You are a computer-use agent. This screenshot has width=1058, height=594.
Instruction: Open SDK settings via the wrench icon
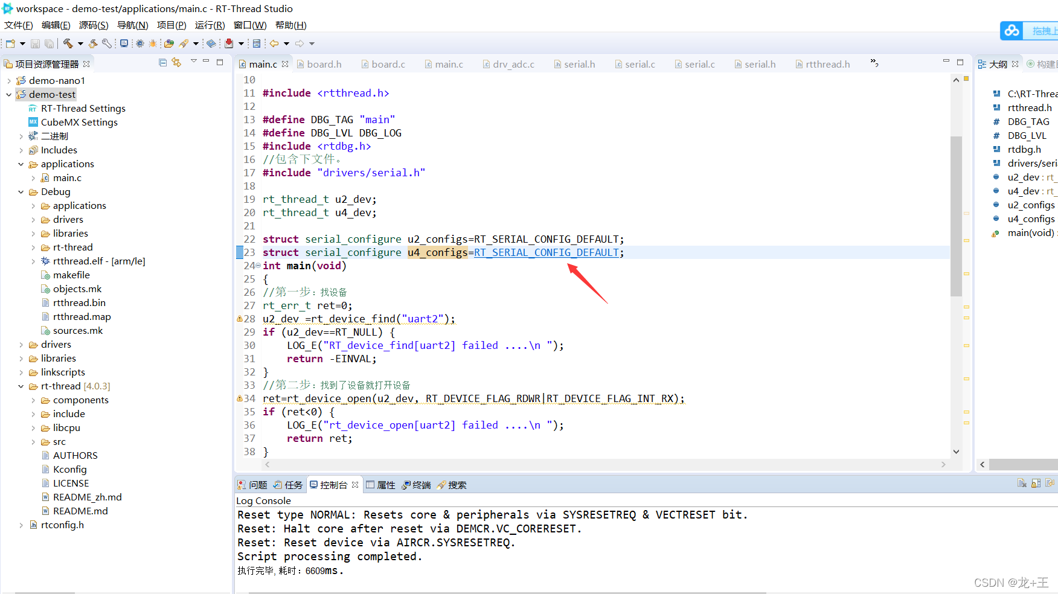(107, 43)
